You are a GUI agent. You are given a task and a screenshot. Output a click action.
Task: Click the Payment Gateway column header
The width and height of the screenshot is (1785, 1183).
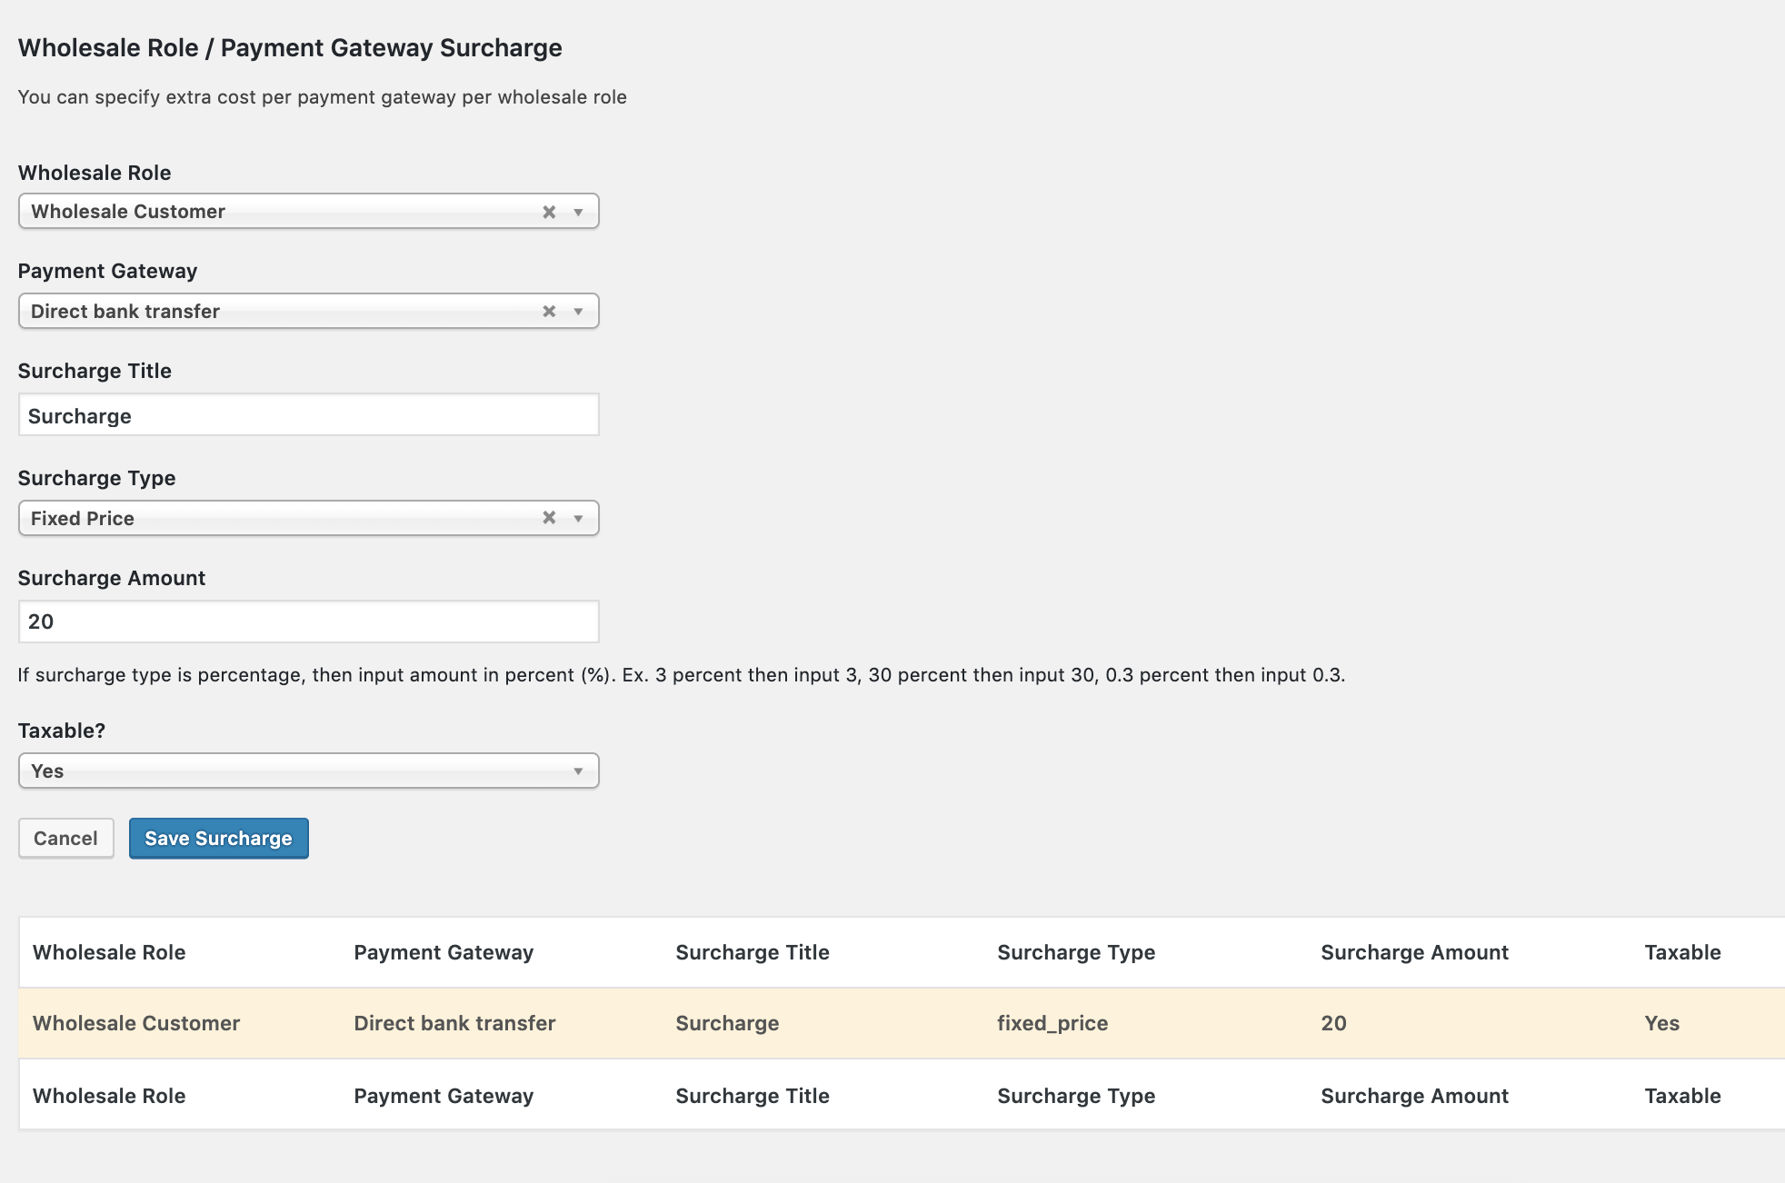point(444,952)
